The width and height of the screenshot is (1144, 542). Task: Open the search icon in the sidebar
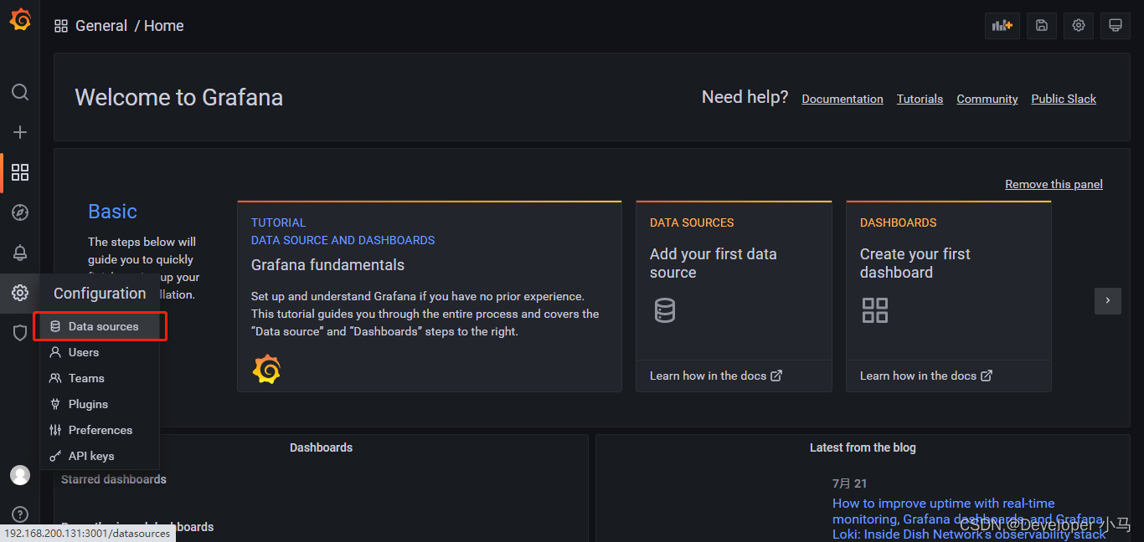point(20,92)
